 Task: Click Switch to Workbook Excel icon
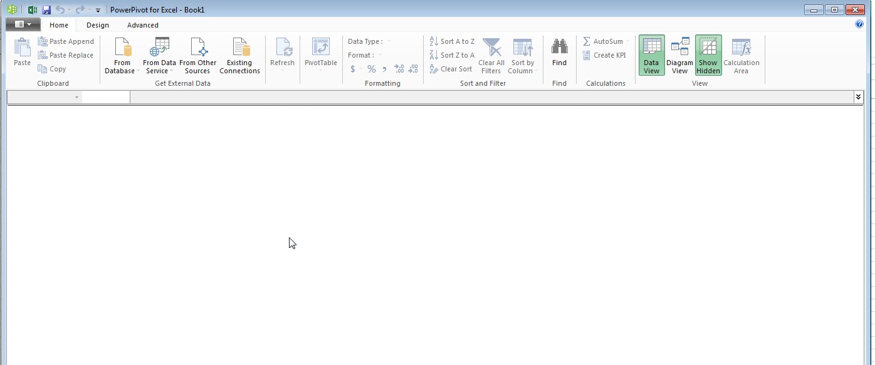[33, 9]
